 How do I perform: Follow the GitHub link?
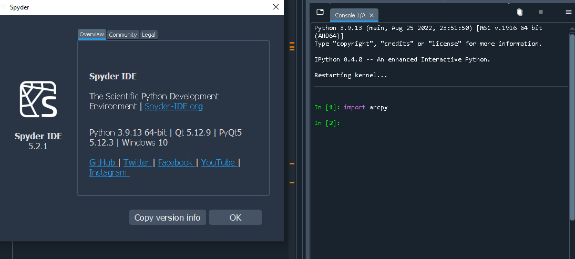coord(102,162)
